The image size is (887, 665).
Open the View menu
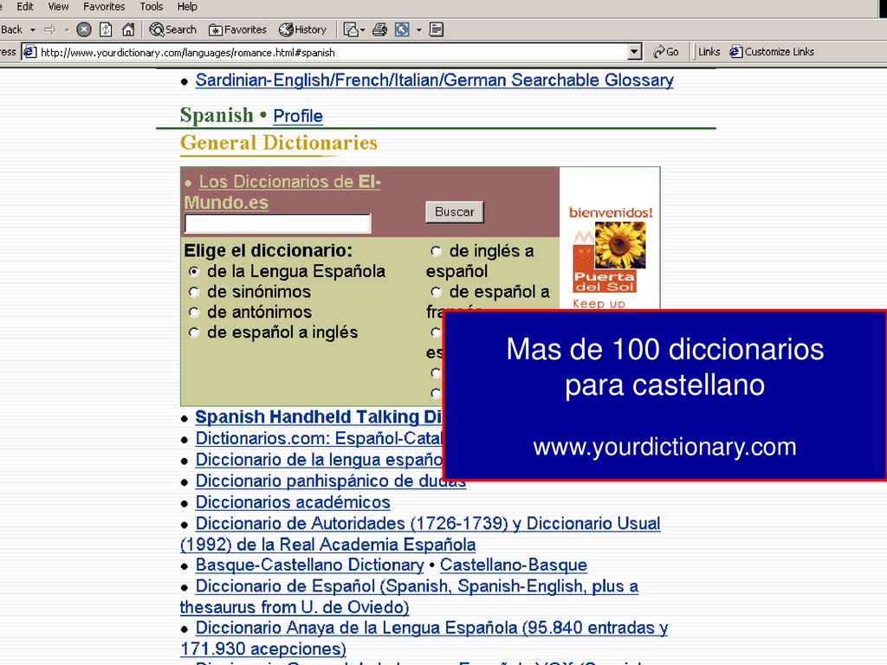(58, 7)
